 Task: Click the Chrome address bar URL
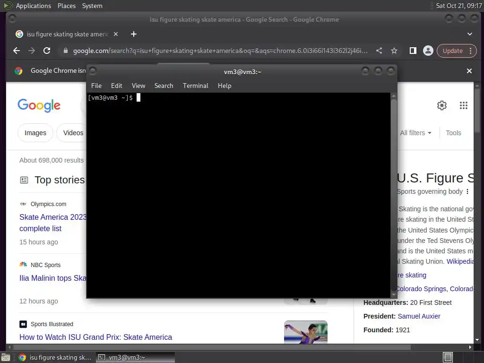point(220,51)
